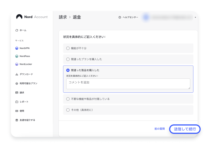Click the サービス section label
Viewport: 209px width, 148px height.
click(19, 41)
